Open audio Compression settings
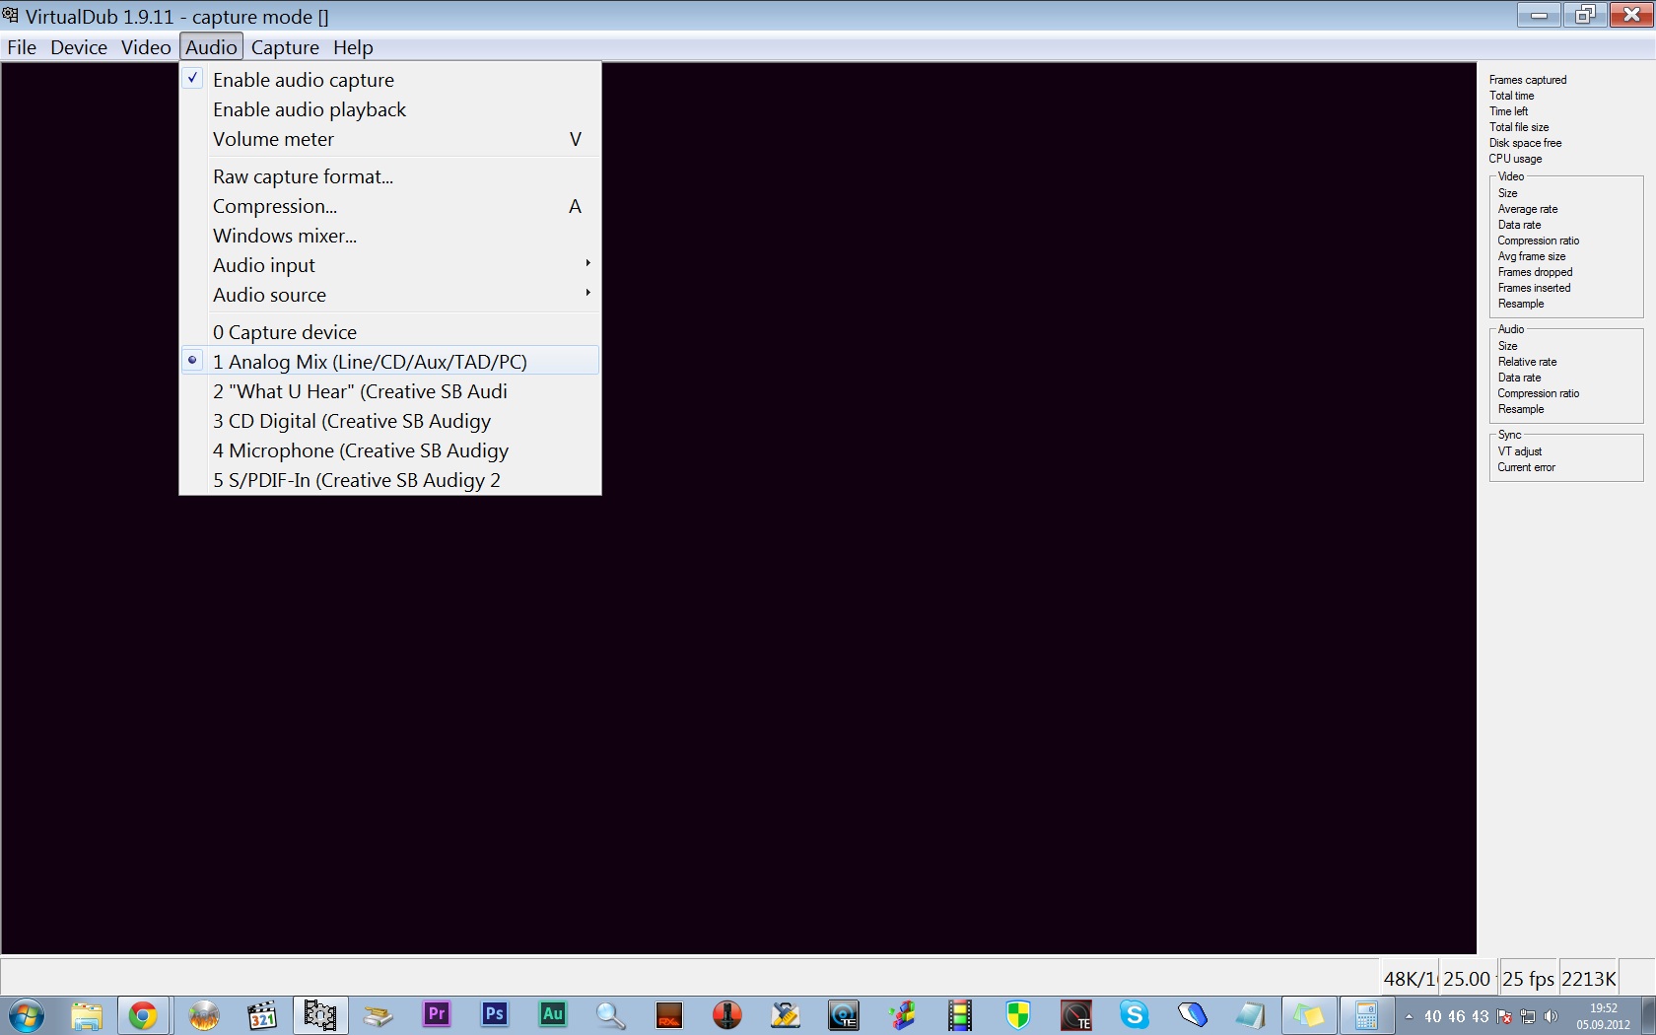 [x=390, y=206]
